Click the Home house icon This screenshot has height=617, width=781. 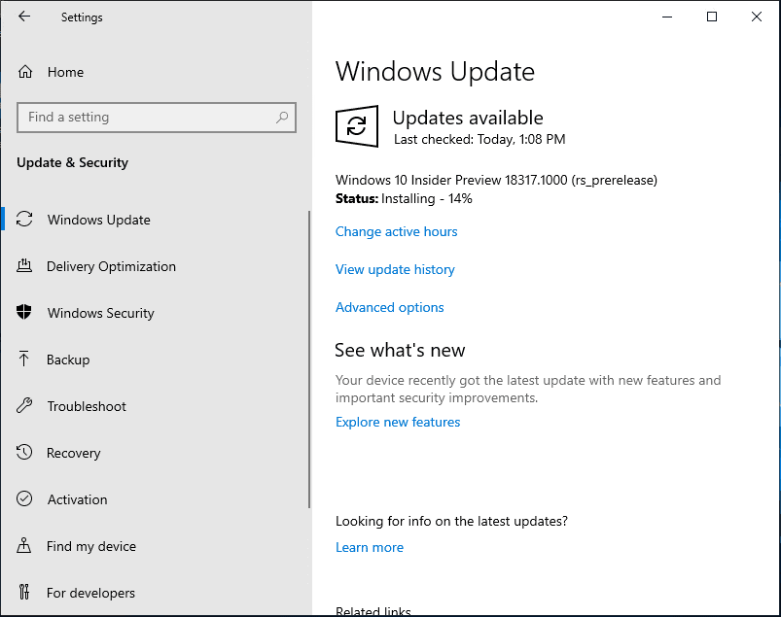click(28, 72)
